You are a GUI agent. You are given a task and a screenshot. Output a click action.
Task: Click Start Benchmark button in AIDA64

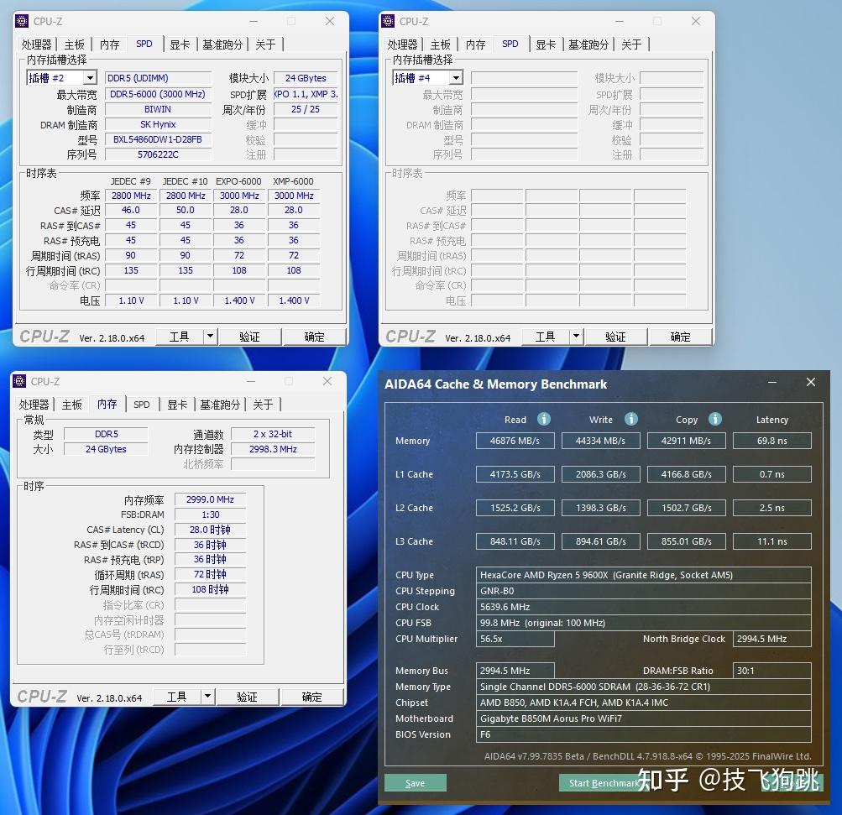[604, 783]
